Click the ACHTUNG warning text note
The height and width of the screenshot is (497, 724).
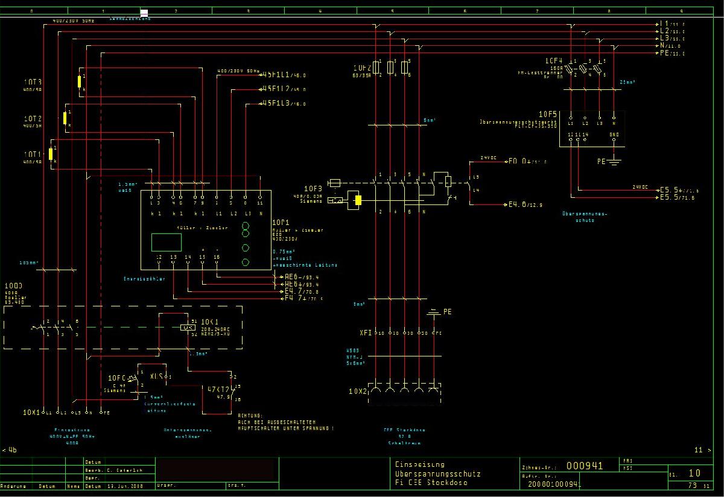285,422
